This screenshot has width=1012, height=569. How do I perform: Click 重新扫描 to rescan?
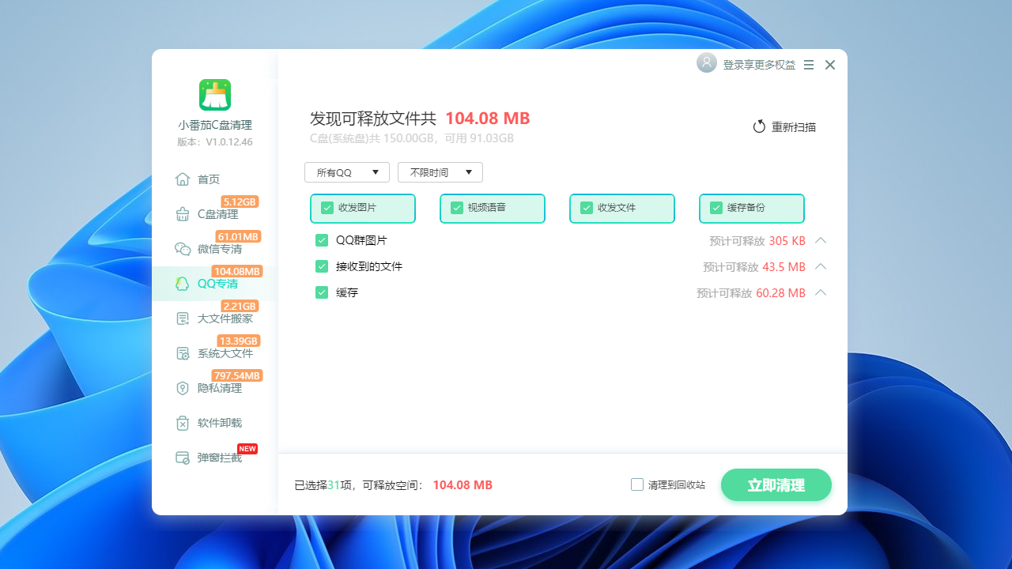click(x=784, y=126)
